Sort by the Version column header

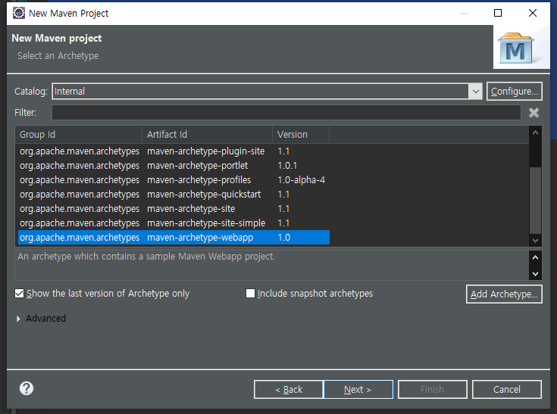tap(301, 135)
